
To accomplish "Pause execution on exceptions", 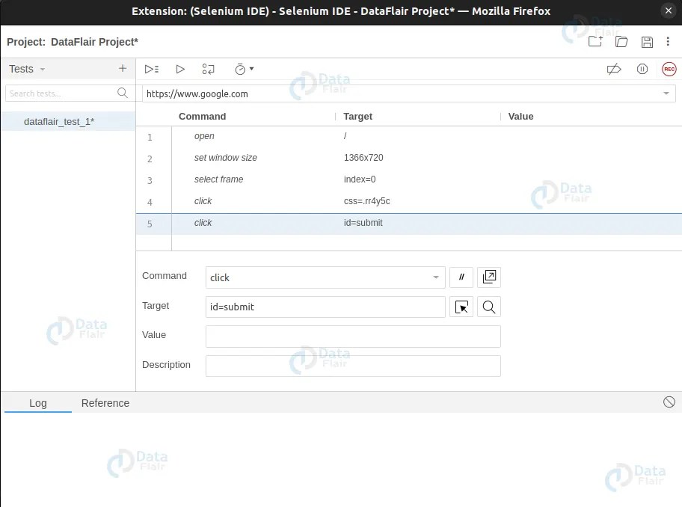I will [642, 69].
